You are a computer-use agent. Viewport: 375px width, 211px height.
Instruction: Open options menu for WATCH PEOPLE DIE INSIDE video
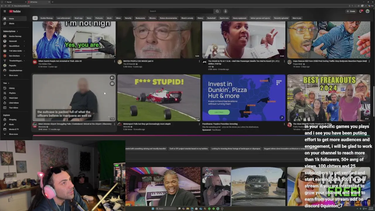199,61
